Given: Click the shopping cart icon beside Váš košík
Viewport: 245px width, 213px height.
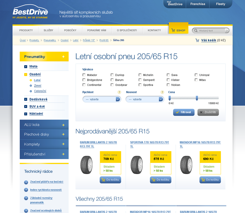Looking at the screenshot, I should point(197,40).
